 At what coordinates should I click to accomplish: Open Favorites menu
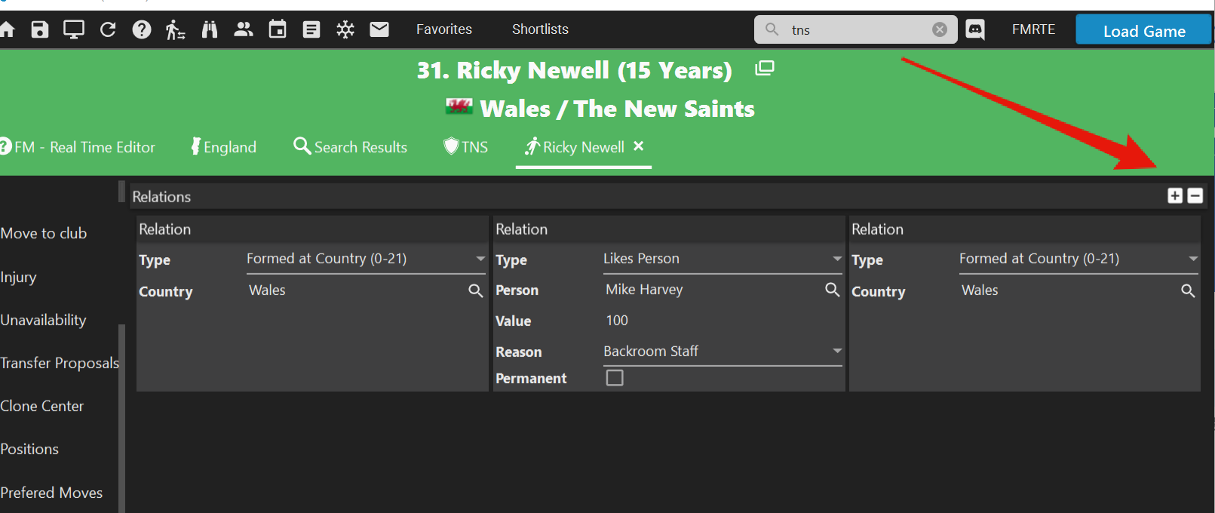[444, 29]
